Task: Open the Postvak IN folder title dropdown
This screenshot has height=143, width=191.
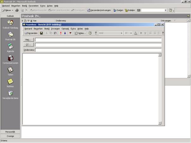Action: point(40,17)
